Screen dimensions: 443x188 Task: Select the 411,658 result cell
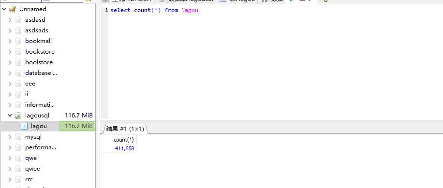125,148
